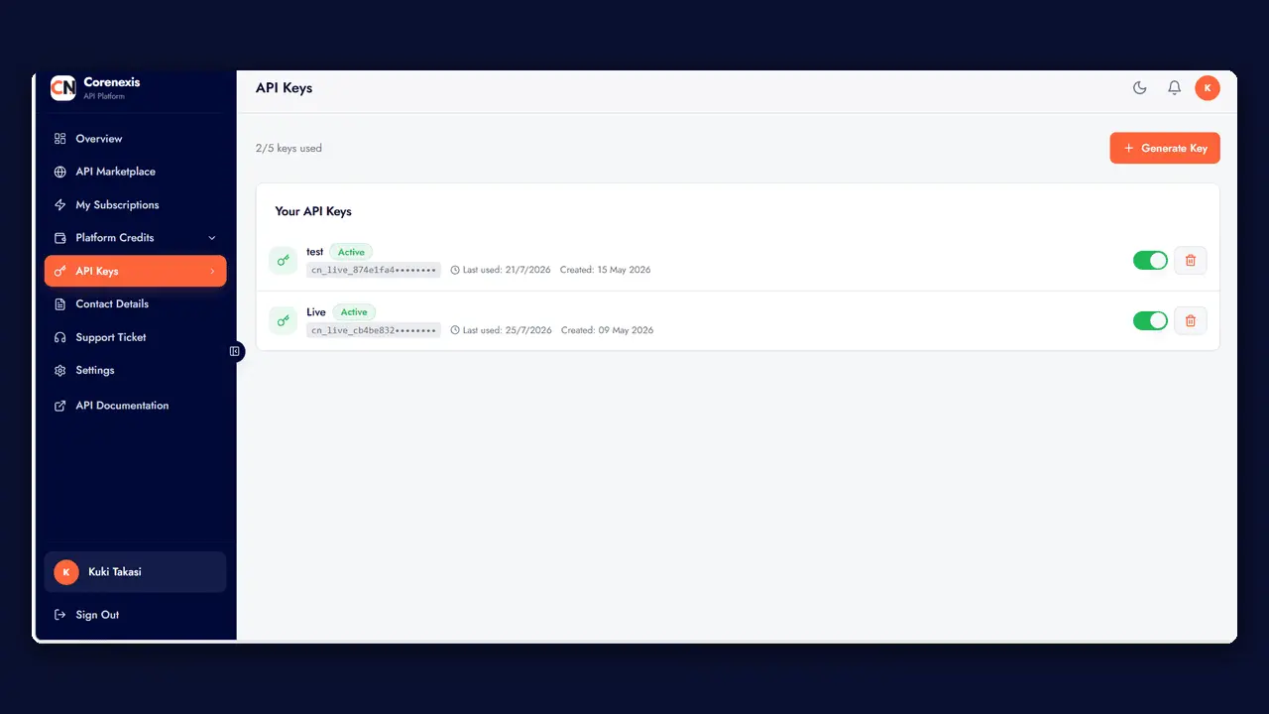Open Contact Details page
This screenshot has height=714, width=1269.
[x=135, y=304]
